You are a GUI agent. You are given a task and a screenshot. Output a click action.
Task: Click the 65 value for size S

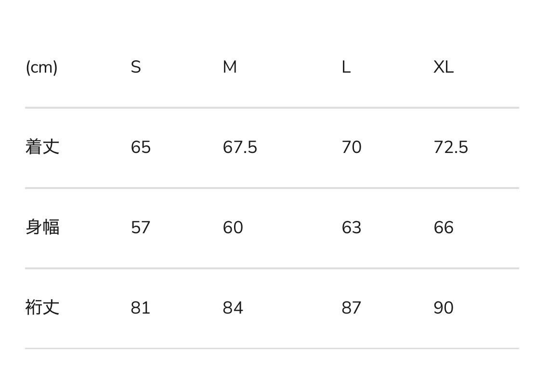coord(141,147)
